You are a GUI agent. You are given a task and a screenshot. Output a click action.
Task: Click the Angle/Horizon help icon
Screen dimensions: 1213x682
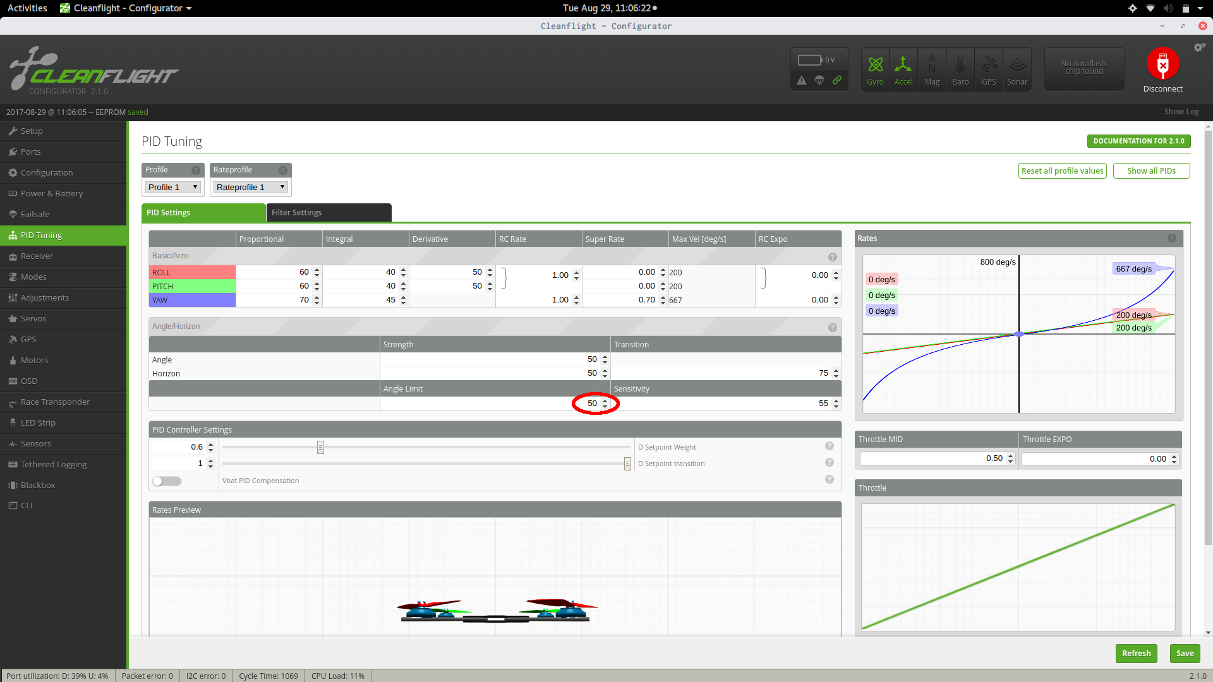(833, 328)
